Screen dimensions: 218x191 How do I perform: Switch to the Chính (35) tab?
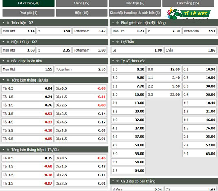[82, 3]
